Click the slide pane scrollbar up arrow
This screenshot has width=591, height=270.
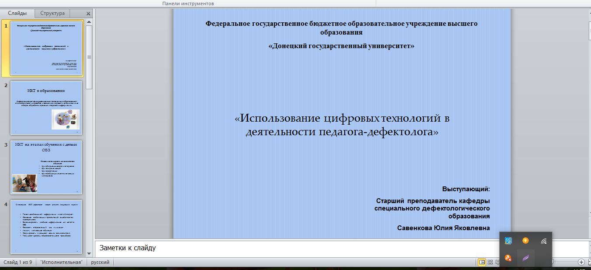(x=89, y=21)
